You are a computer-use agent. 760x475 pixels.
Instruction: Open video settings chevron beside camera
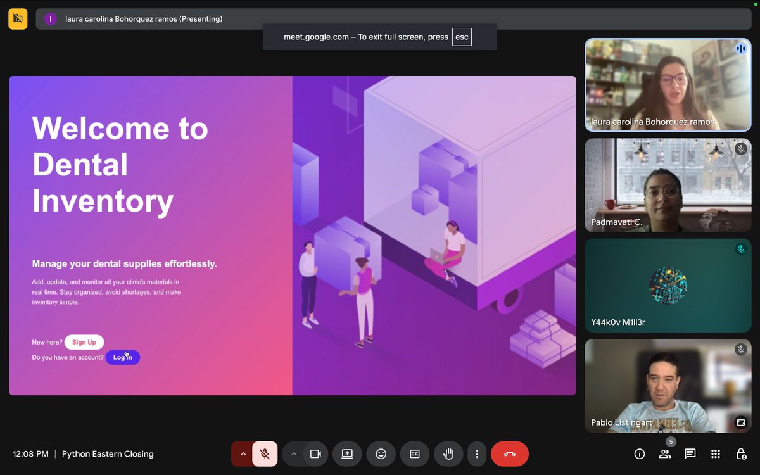pos(293,454)
